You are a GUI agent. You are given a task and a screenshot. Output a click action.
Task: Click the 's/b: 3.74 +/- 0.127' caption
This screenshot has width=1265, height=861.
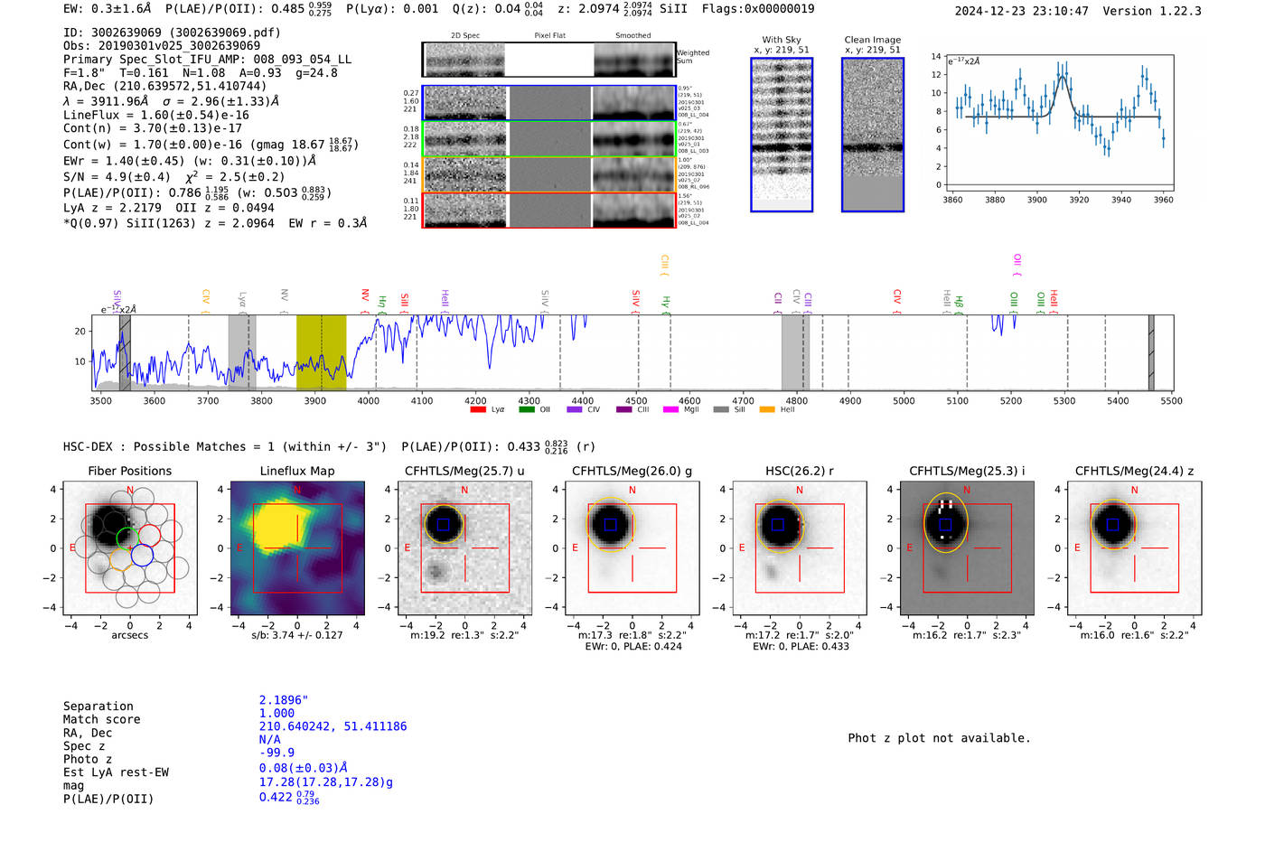click(296, 635)
